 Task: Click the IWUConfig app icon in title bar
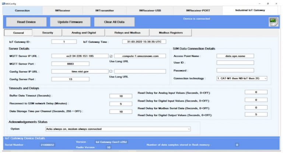(x=3, y=3)
